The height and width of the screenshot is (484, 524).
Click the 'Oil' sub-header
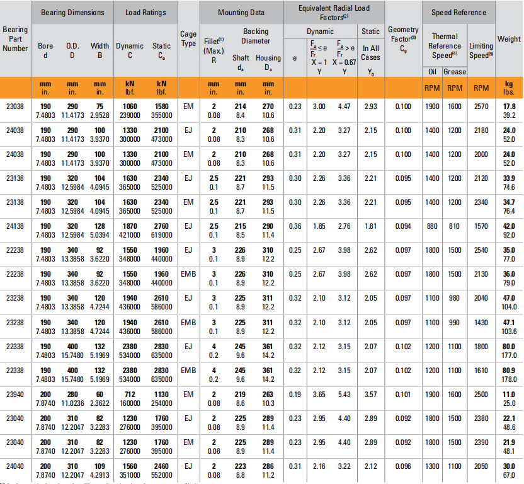(x=432, y=72)
